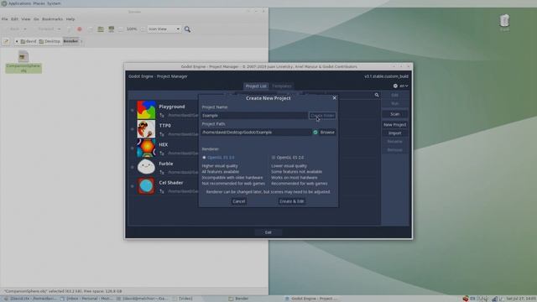Image resolution: width=537 pixels, height=302 pixels.
Task: Open the Bookmarks menu in file manager
Action: (52, 19)
